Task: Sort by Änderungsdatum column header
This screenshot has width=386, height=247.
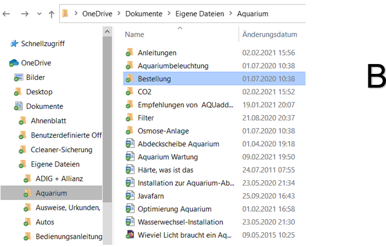Action: (269, 35)
